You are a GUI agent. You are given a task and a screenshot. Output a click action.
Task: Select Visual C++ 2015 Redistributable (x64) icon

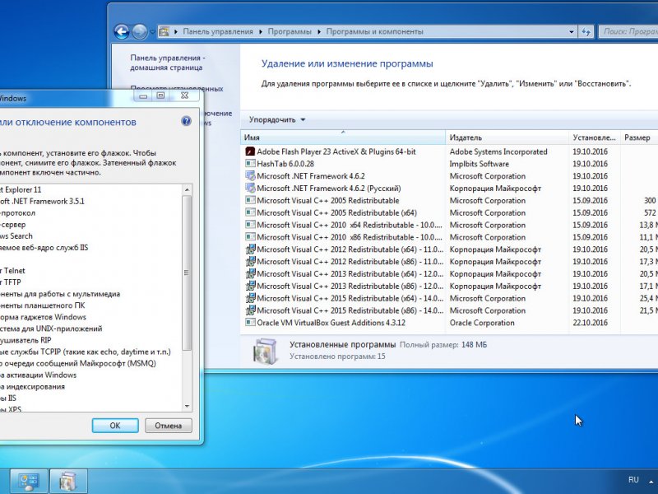(250, 298)
